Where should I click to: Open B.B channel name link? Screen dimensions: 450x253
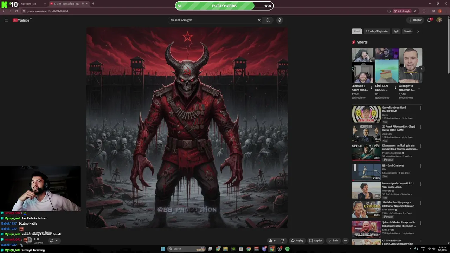pos(37,239)
